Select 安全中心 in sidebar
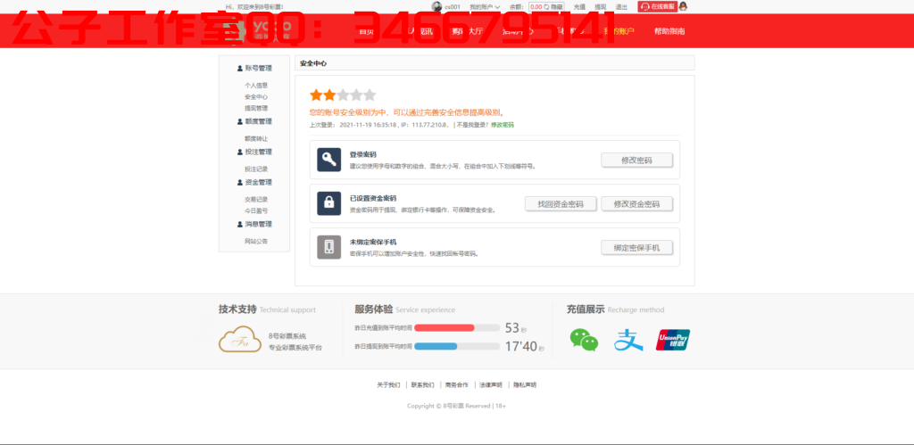This screenshot has width=914, height=445. coord(256,96)
